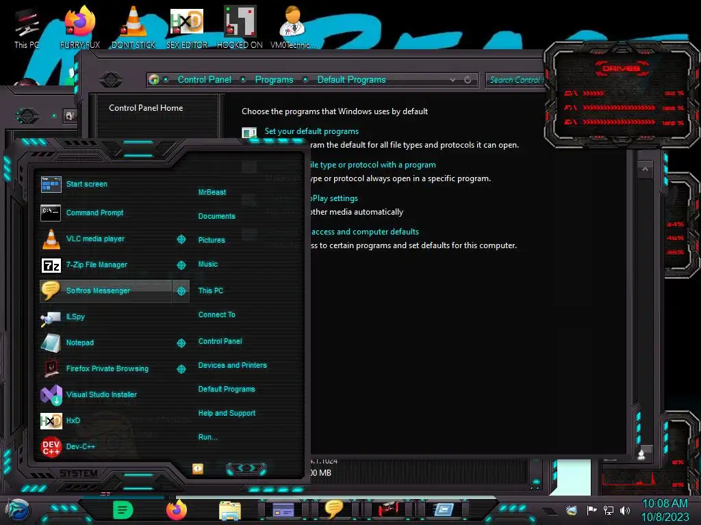Click the Command Prompt icon in Start menu
The width and height of the screenshot is (701, 525).
click(51, 213)
